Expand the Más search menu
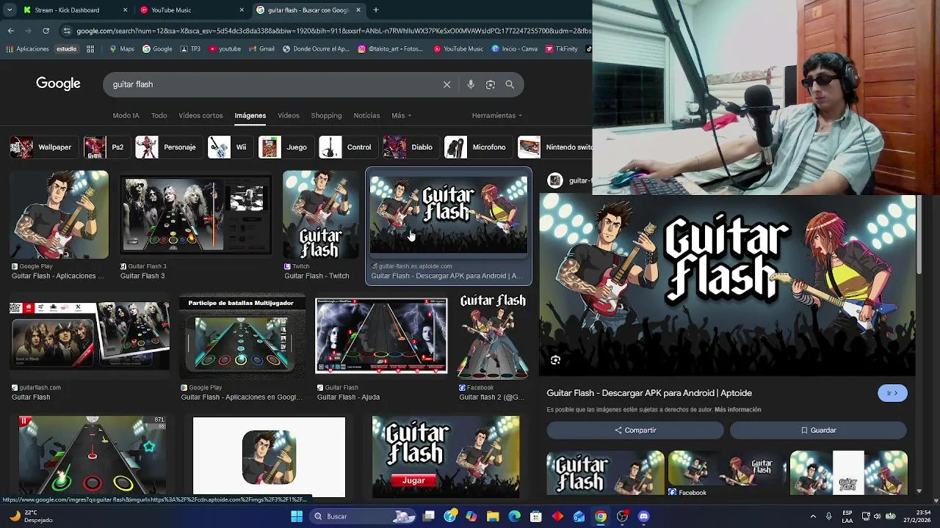The image size is (940, 528). [401, 115]
